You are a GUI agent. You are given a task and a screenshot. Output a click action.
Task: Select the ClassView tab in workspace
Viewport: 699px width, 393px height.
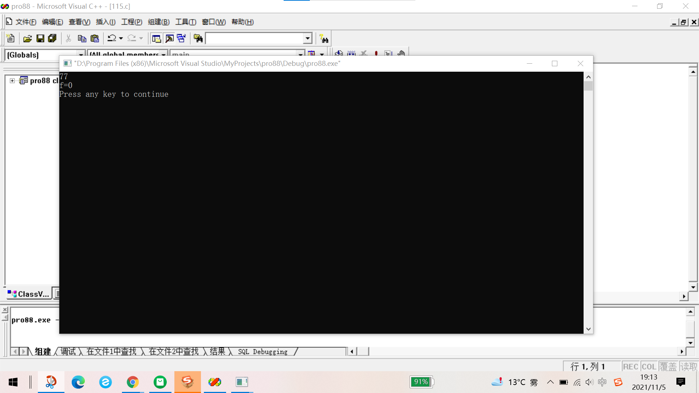(28, 294)
